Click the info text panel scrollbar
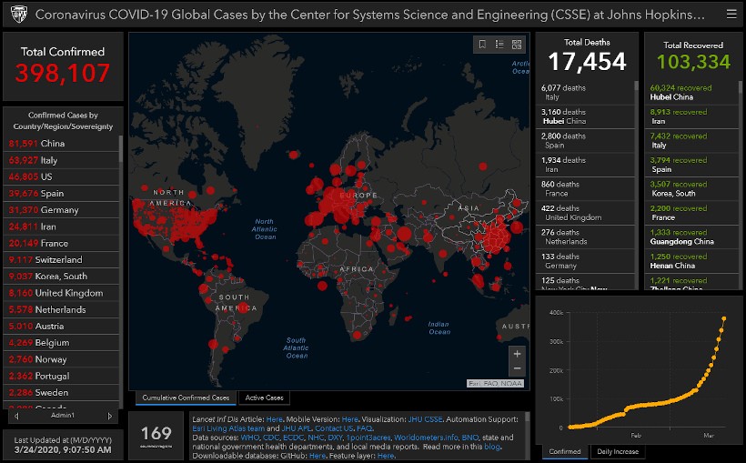This screenshot has height=463, width=746. (x=527, y=418)
